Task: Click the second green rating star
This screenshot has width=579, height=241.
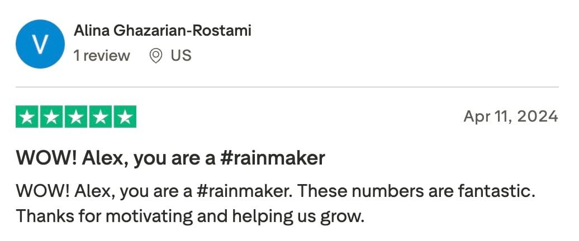Action: pyautogui.click(x=51, y=117)
